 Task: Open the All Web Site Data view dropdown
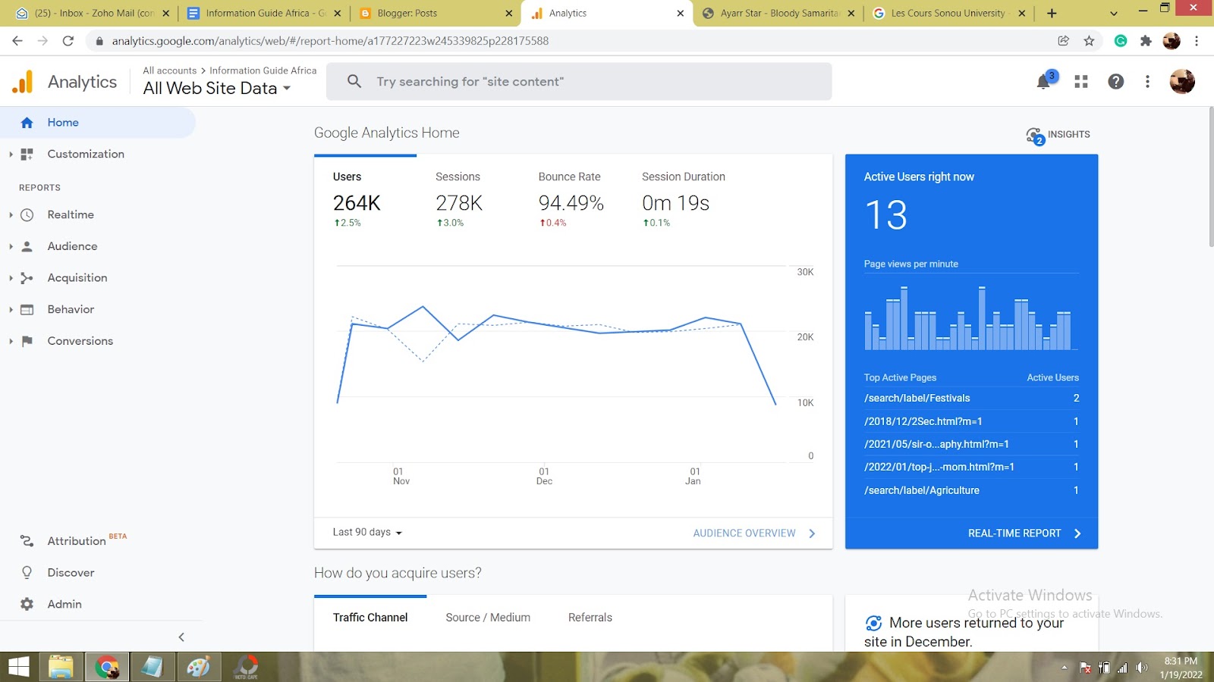pyautogui.click(x=217, y=89)
